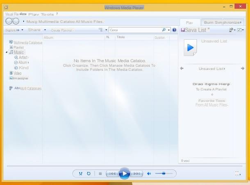Viewport: 250px width, 185px height.
Task: Click the Stop playback button
Action: click(100, 174)
